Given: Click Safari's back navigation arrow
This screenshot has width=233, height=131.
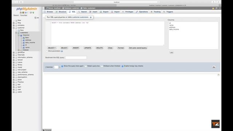Looking at the screenshot, I should [14, 2].
